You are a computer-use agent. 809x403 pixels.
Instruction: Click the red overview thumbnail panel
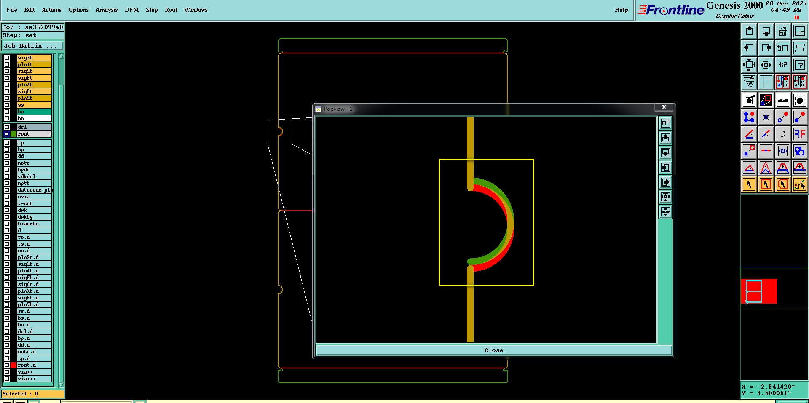[759, 291]
